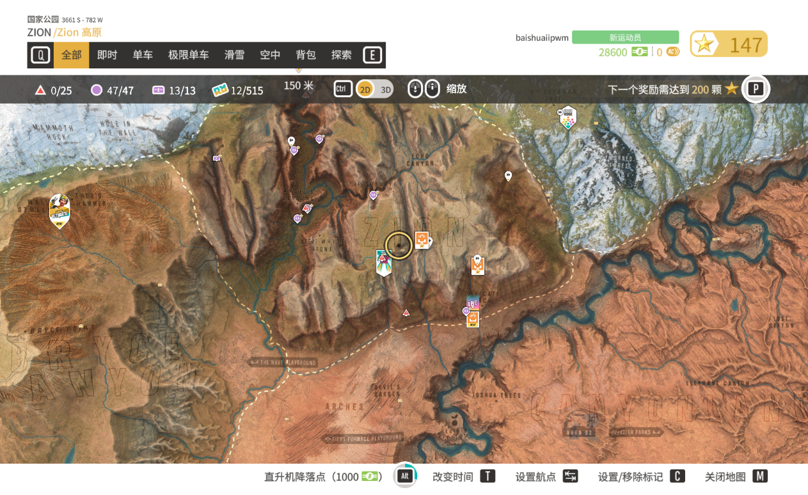Click the purple relic 13/13 counter
The width and height of the screenshot is (808, 495).
pos(173,90)
